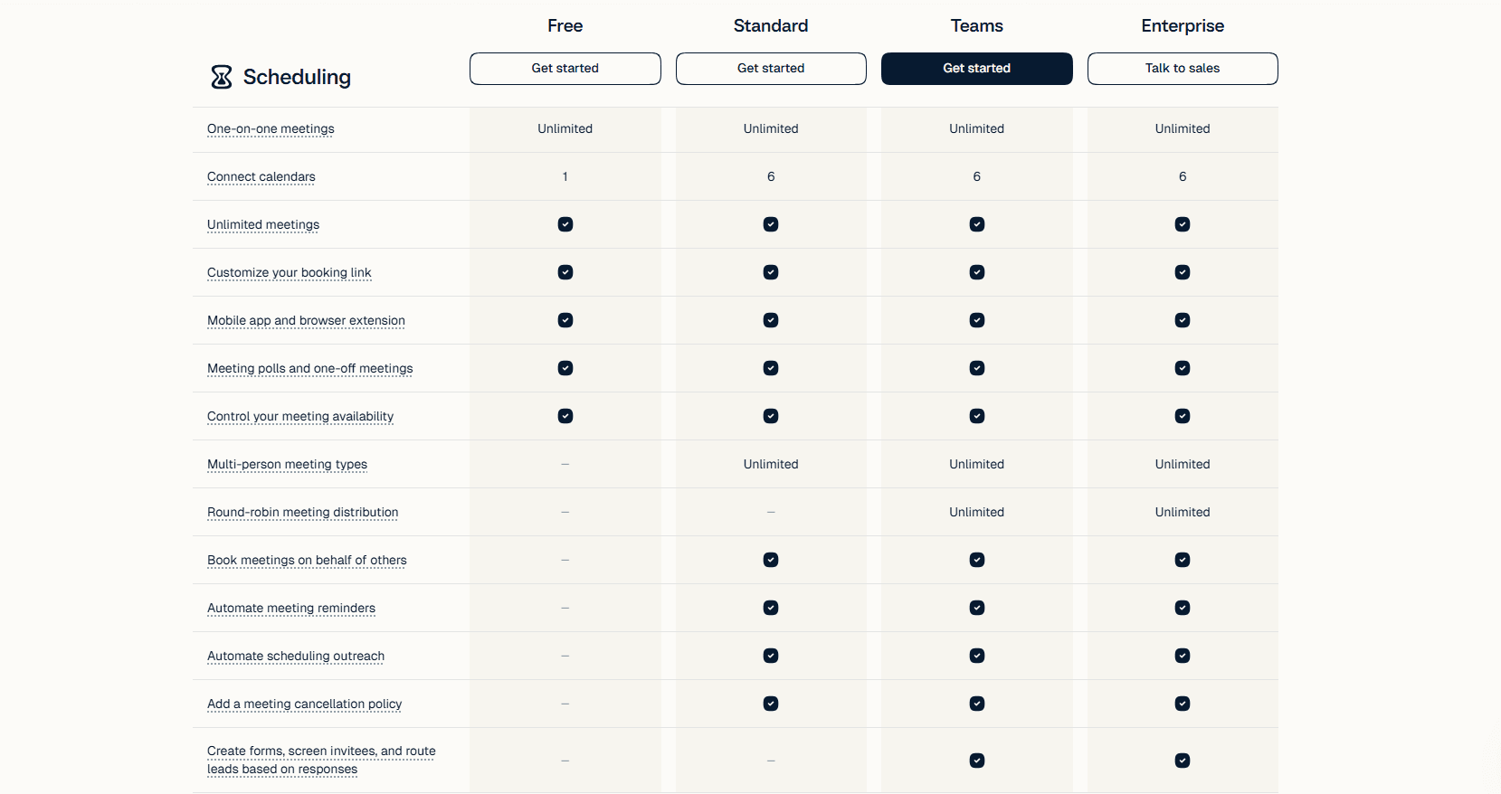Click Standard checkmark for Book meetings on behalf

(771, 560)
